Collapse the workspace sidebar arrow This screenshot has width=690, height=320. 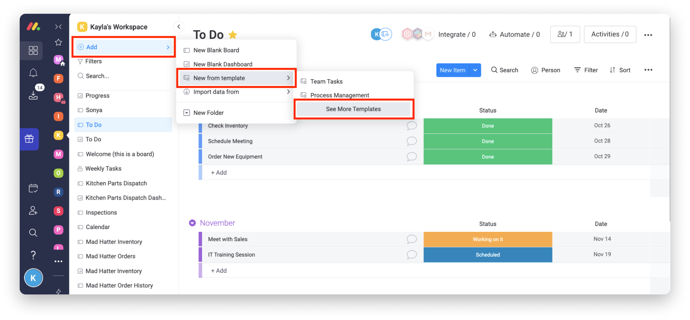179,27
